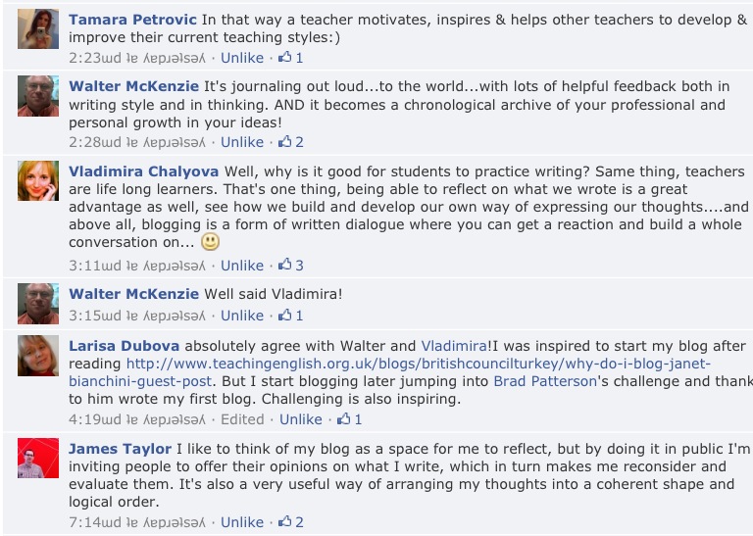The width and height of the screenshot is (753, 536).
Task: Click thumbs-up icon on Walter McKenzie's journaling comment
Action: pyautogui.click(x=284, y=141)
